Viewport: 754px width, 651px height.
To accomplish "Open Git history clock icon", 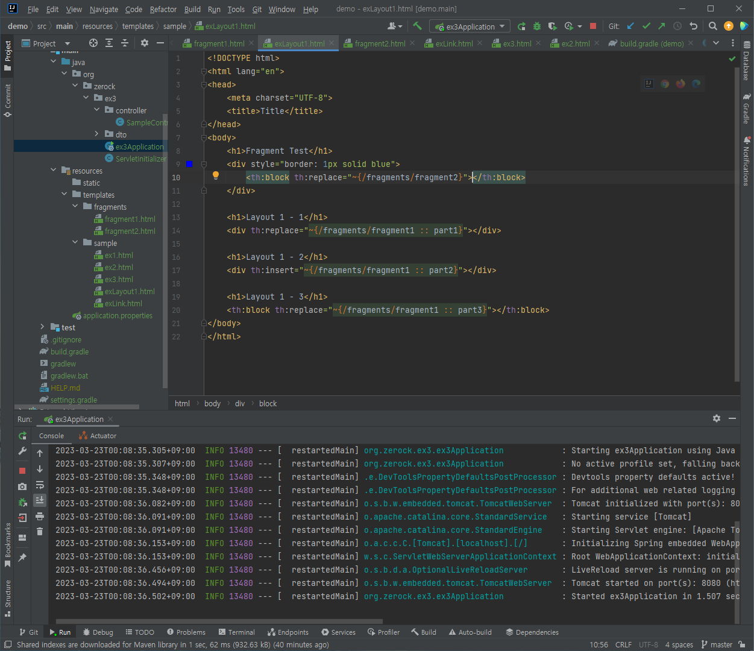I will coord(677,26).
